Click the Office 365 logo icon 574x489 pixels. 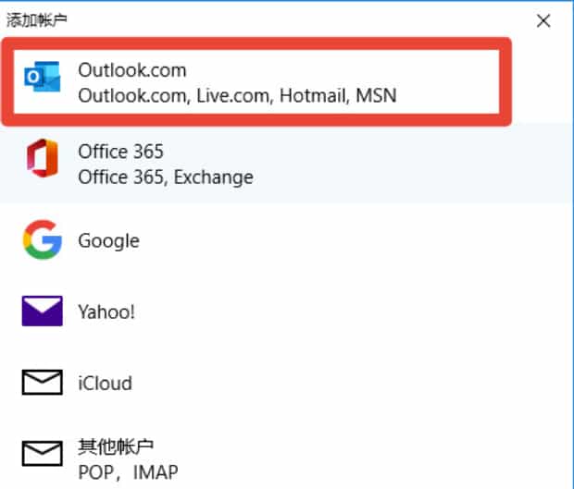pyautogui.click(x=43, y=158)
